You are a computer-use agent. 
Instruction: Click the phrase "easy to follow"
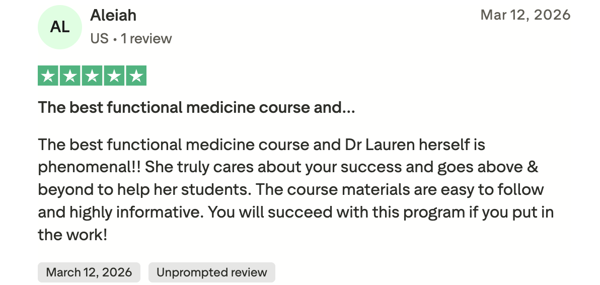(x=493, y=190)
